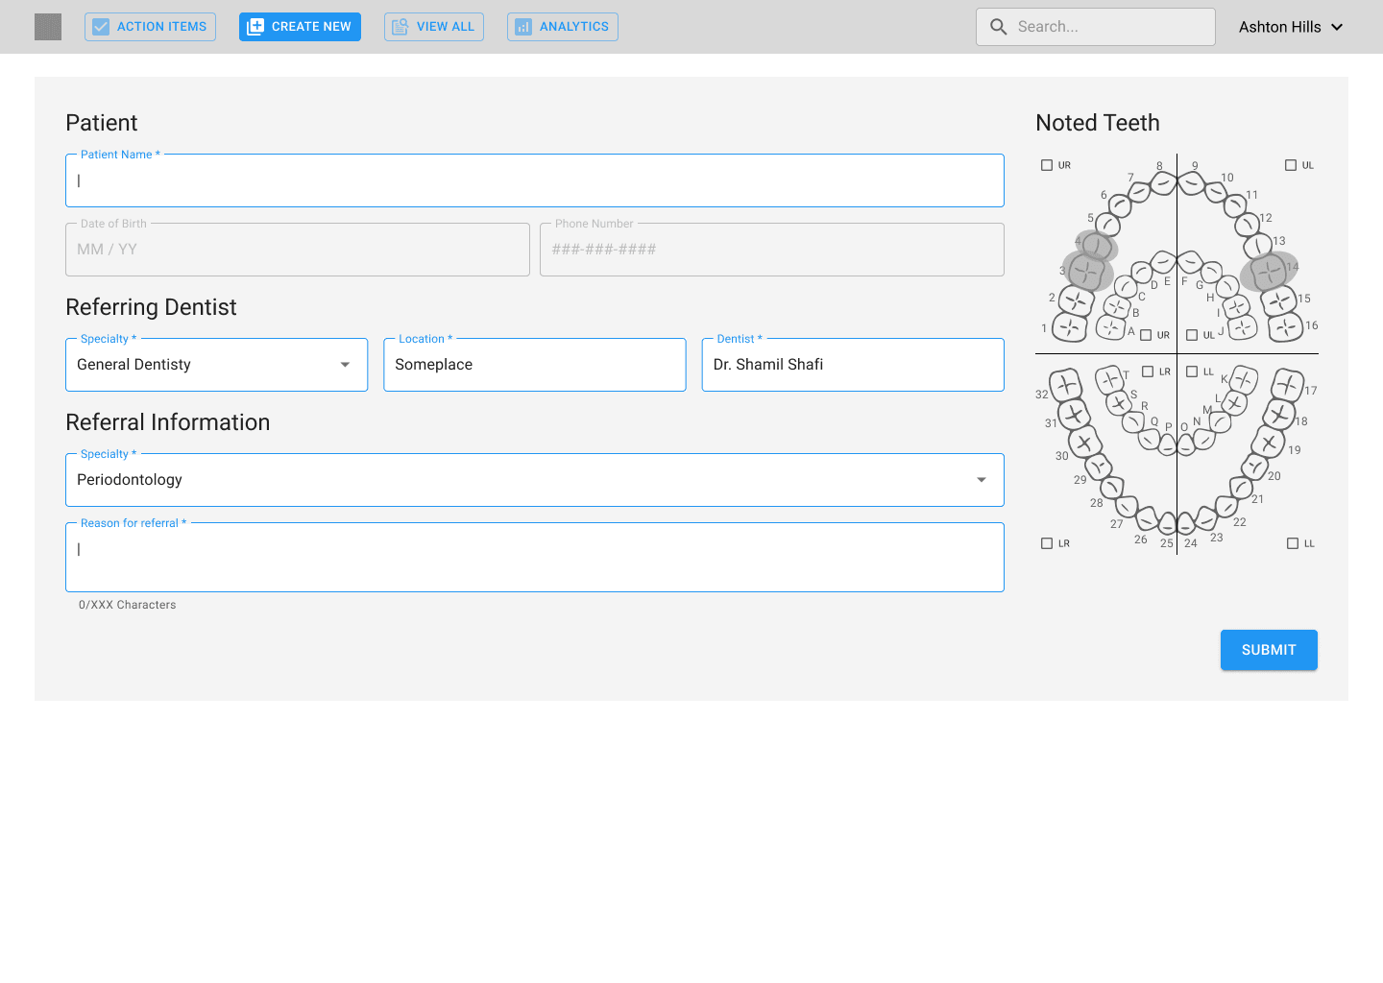Click Location field showing Someplace
Image resolution: width=1383 pixels, height=983 pixels.
(x=535, y=365)
